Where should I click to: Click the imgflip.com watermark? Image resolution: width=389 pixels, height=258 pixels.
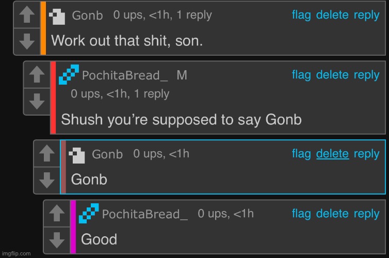(x=16, y=253)
